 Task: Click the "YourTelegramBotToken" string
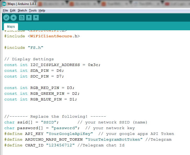114,140
